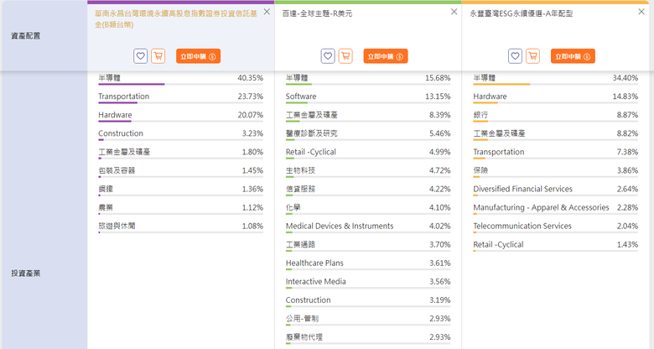654x349 pixels.
Task: Favorite the 永豐臺灣ESG永續優選 fund with heart icon
Action: (515, 56)
